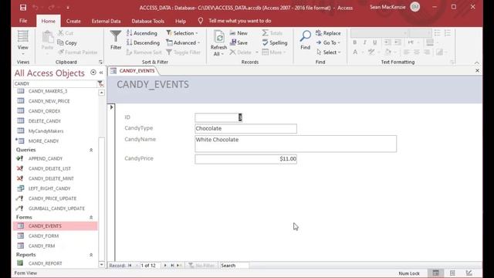Click the navigation pane scroll-up arrow

(101, 93)
